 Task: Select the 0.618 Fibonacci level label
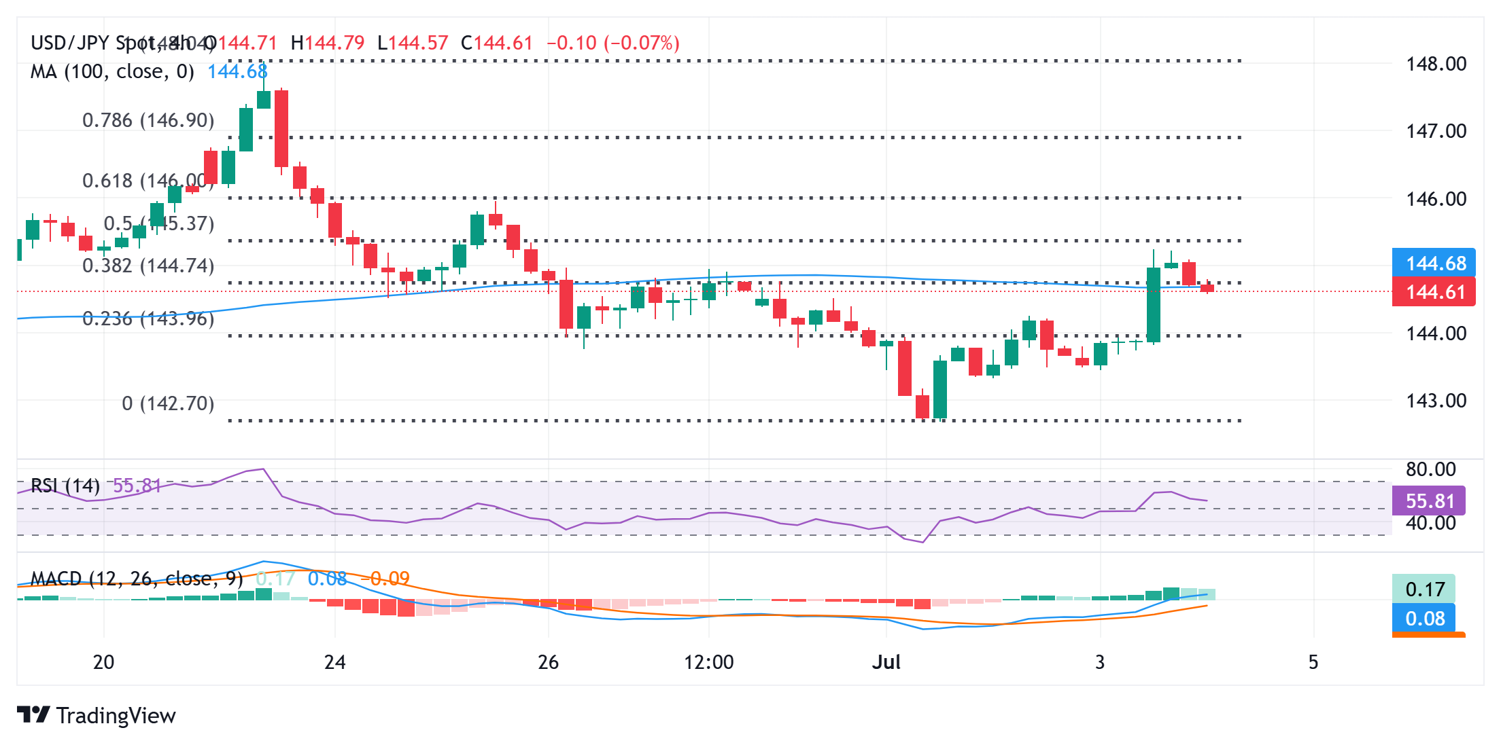[x=148, y=181]
